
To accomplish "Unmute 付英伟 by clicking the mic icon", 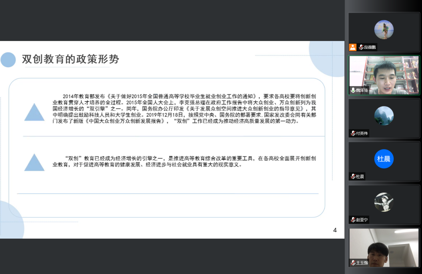I will coord(352,133).
